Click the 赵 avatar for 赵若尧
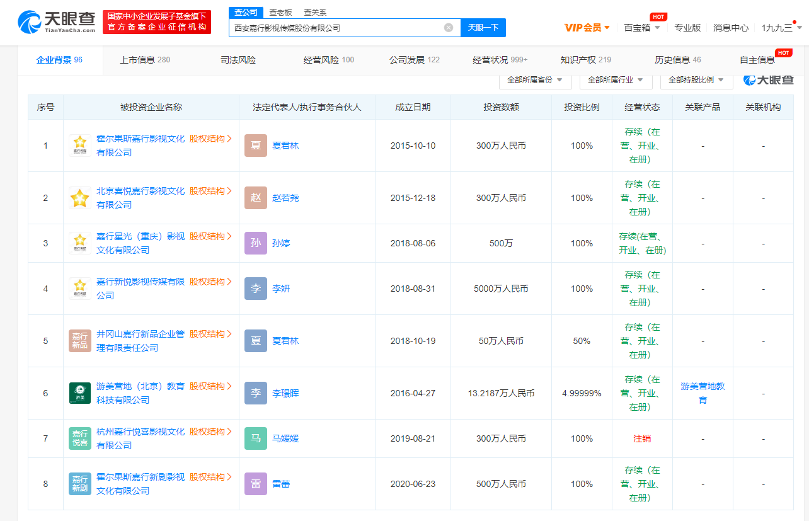The width and height of the screenshot is (809, 521). pos(256,198)
